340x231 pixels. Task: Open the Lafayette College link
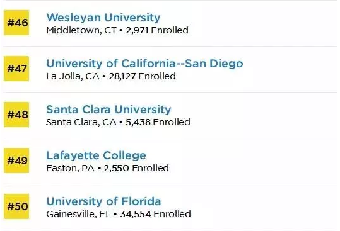pyautogui.click(x=96, y=155)
